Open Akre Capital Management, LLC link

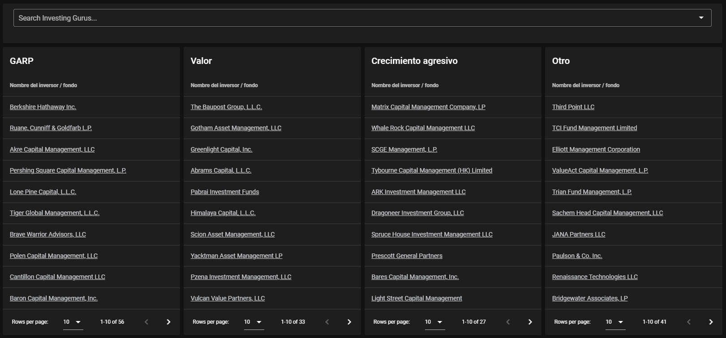point(52,149)
